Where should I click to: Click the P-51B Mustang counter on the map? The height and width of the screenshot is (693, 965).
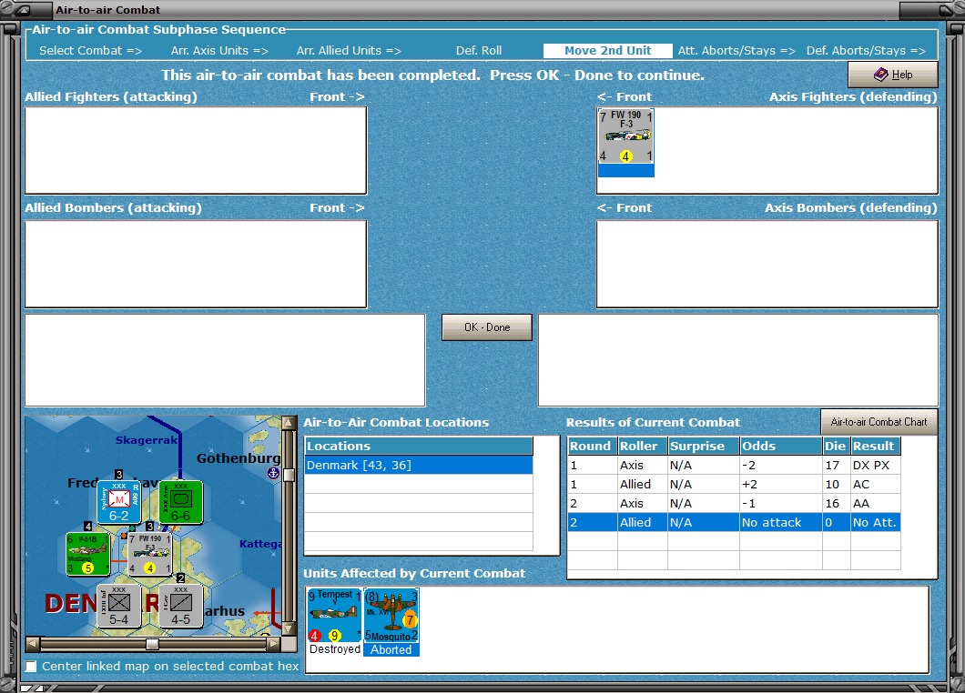(88, 554)
